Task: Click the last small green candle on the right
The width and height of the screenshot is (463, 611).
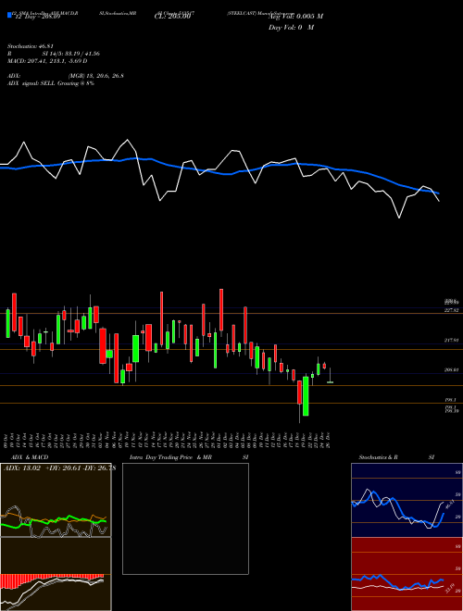Action: pyautogui.click(x=330, y=382)
